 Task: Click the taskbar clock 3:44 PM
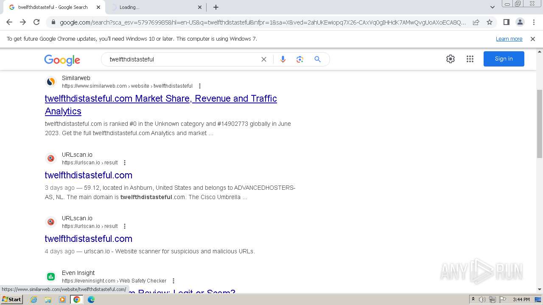point(521,299)
